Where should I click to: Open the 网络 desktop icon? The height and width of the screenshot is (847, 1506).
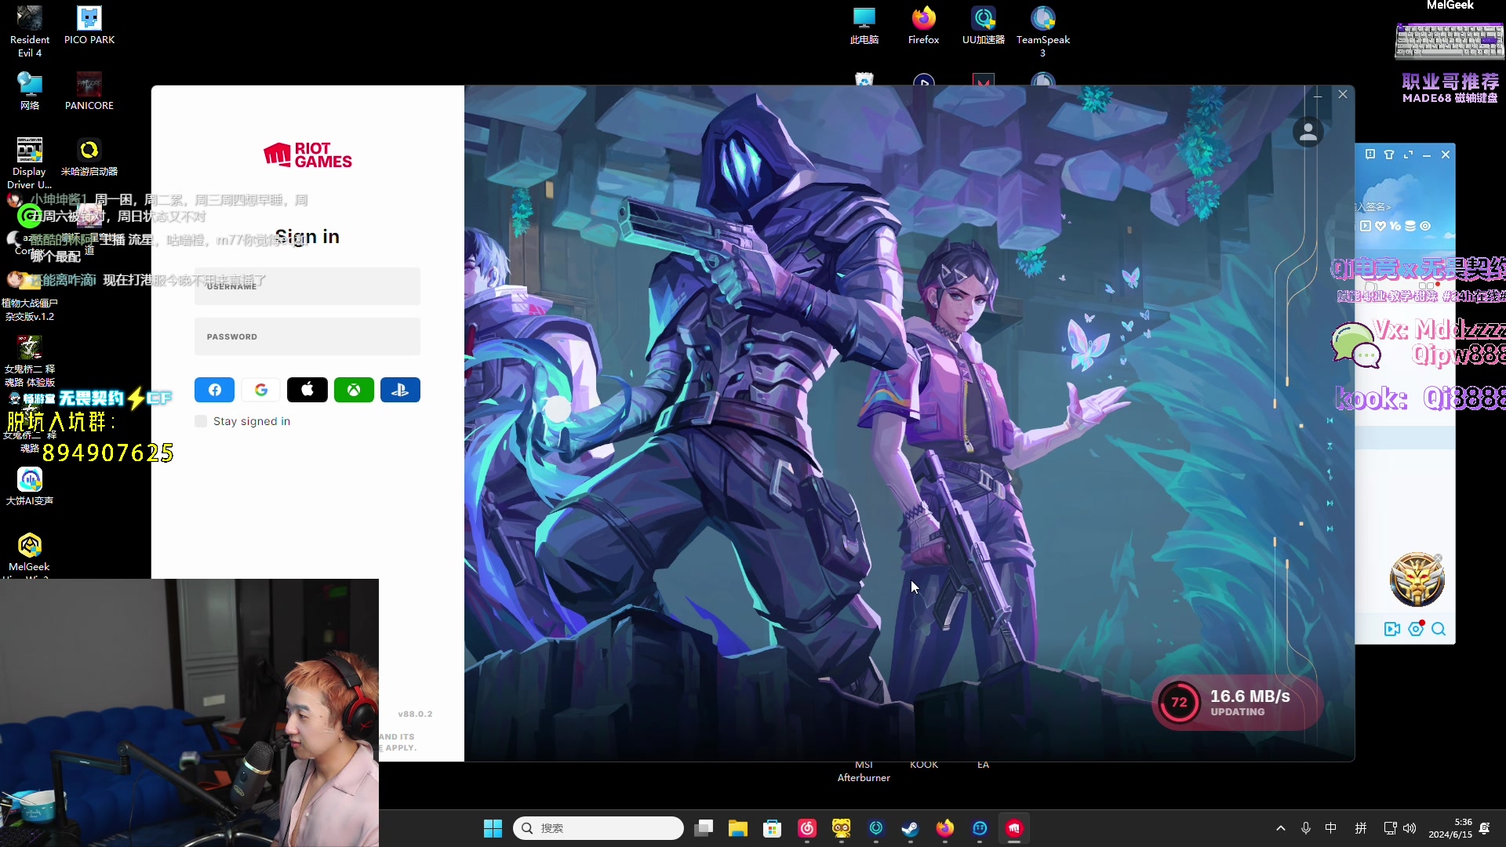coord(30,92)
